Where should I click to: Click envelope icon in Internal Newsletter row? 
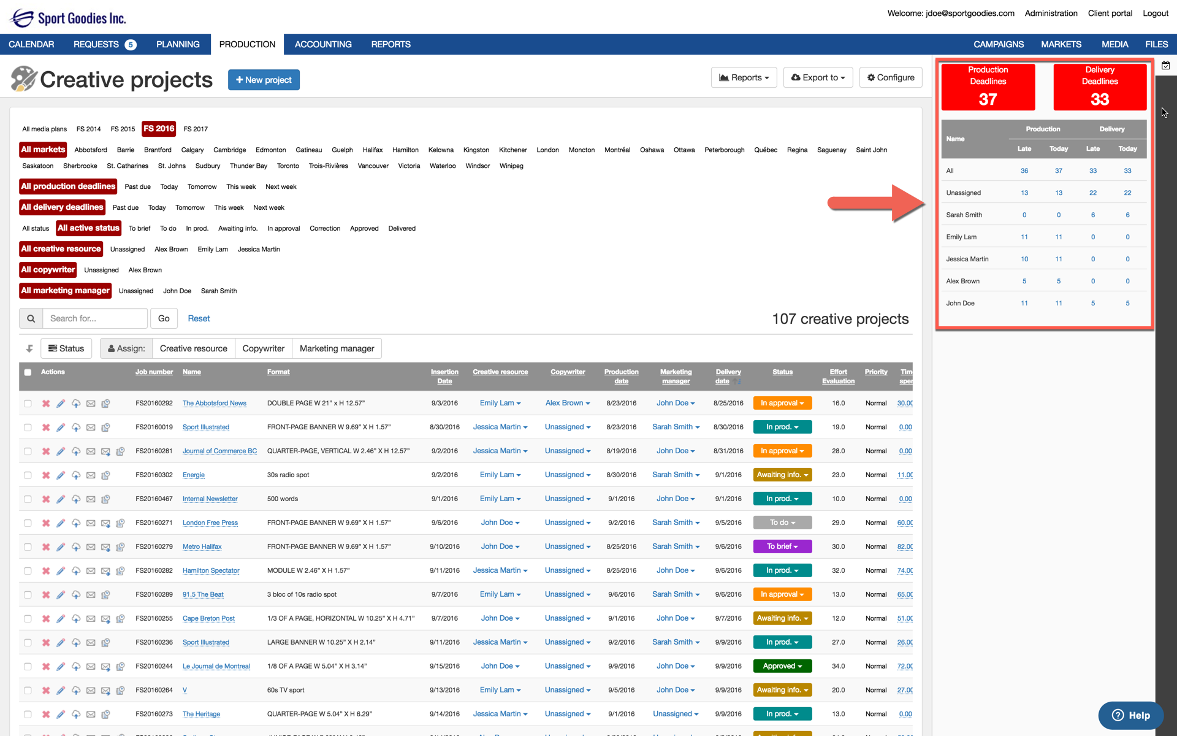[91, 499]
